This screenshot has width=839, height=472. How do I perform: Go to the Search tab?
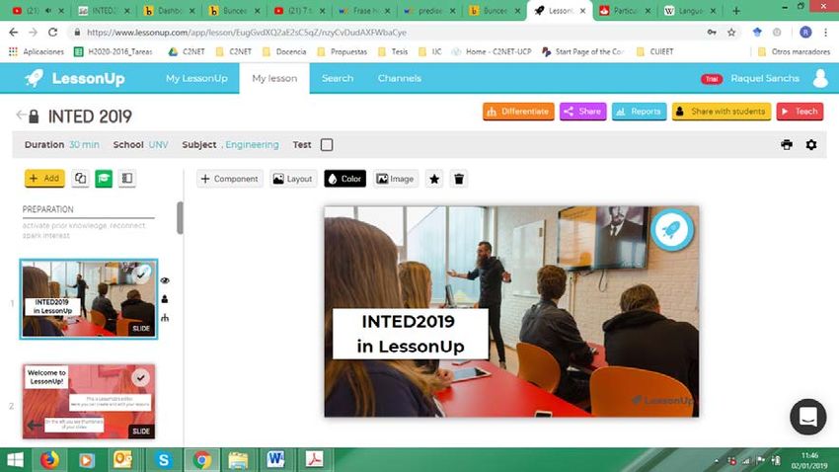(x=338, y=78)
